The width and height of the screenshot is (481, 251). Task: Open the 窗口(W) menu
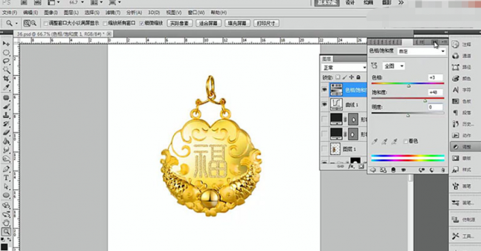[196, 12]
